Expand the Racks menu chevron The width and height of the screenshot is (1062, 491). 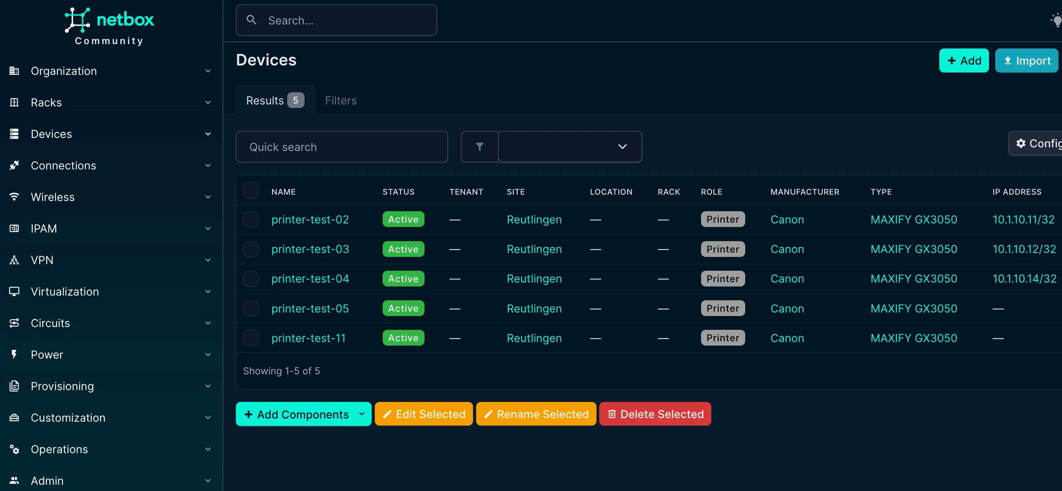pos(208,102)
